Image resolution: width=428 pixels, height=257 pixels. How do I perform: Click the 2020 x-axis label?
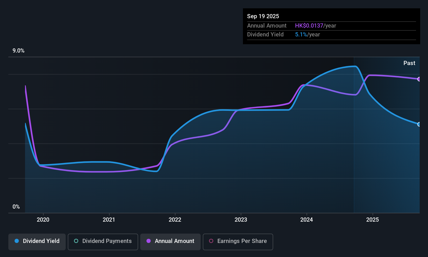click(x=43, y=220)
